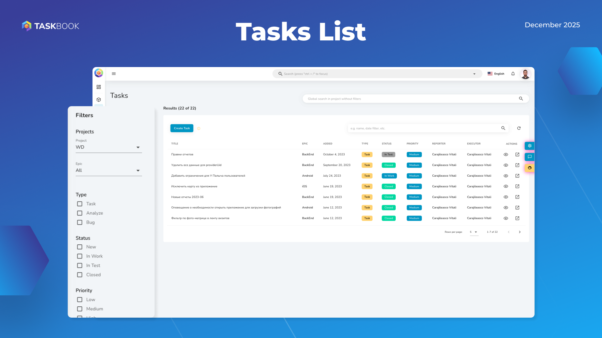View details of task 'Правки отчетов'
Screen dimensions: 602x338
click(x=506, y=154)
